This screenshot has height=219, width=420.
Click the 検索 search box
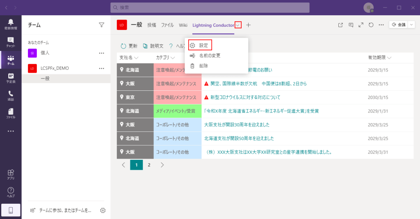pyautogui.click(x=210, y=8)
